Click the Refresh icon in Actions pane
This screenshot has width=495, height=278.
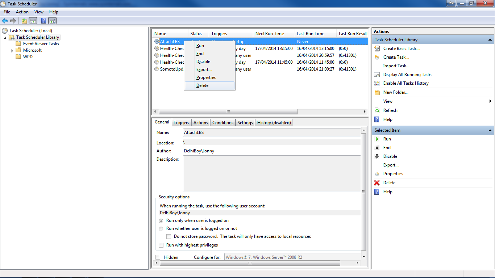tap(377, 110)
